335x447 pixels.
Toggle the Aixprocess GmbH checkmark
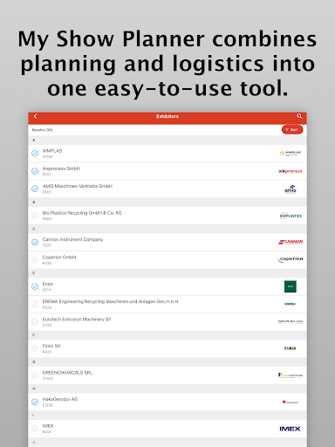tap(35, 171)
